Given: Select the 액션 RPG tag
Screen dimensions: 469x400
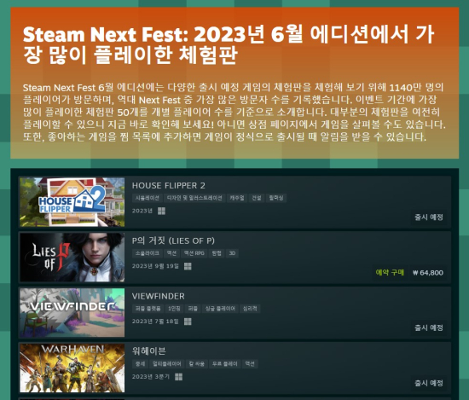Looking at the screenshot, I should pyautogui.click(x=194, y=253).
